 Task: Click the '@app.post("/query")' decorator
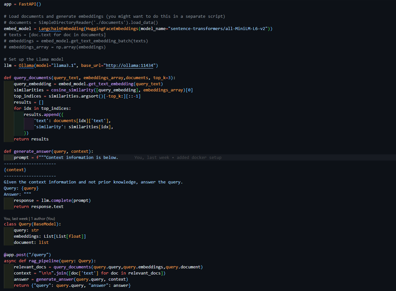pyautogui.click(x=27, y=255)
